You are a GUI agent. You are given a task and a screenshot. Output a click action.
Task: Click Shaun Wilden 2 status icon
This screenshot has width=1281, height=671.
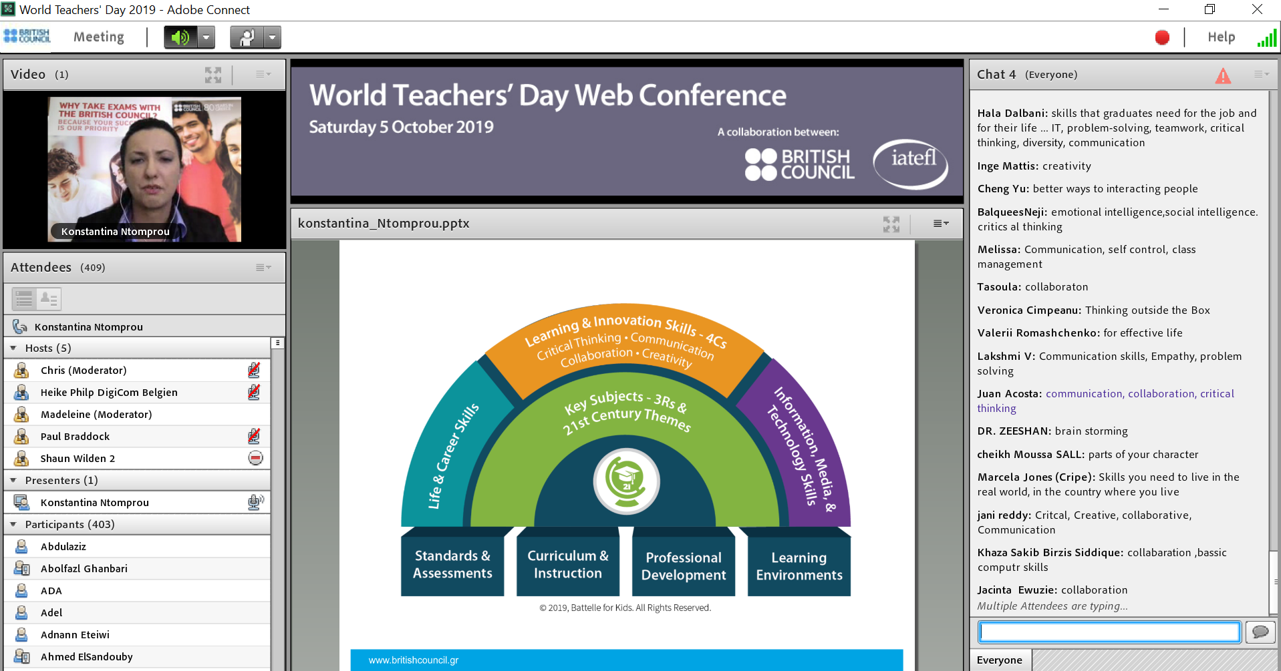255,458
